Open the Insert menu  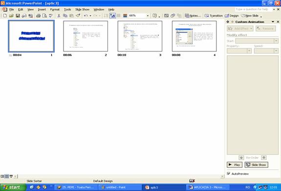pyautogui.click(x=42, y=9)
